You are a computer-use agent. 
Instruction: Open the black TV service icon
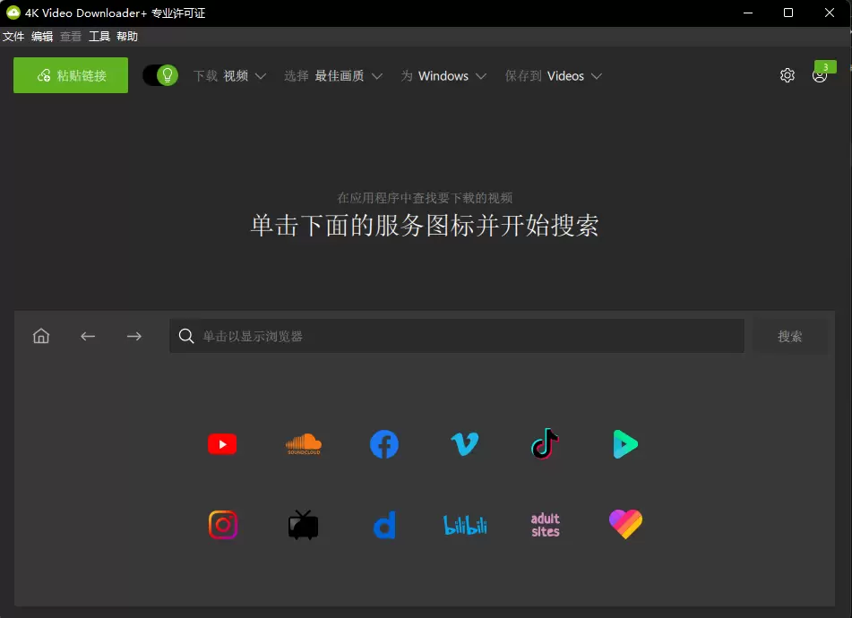pos(303,525)
